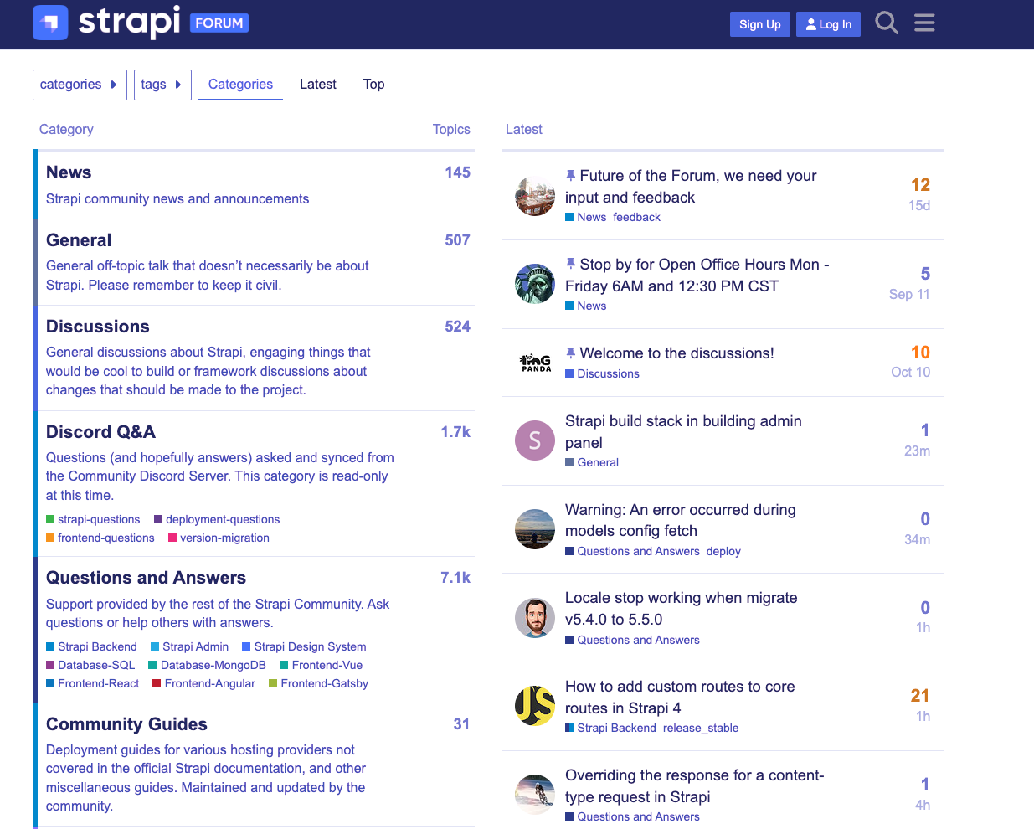
Task: Select the strapi-questions subcategory
Action: tap(93, 519)
